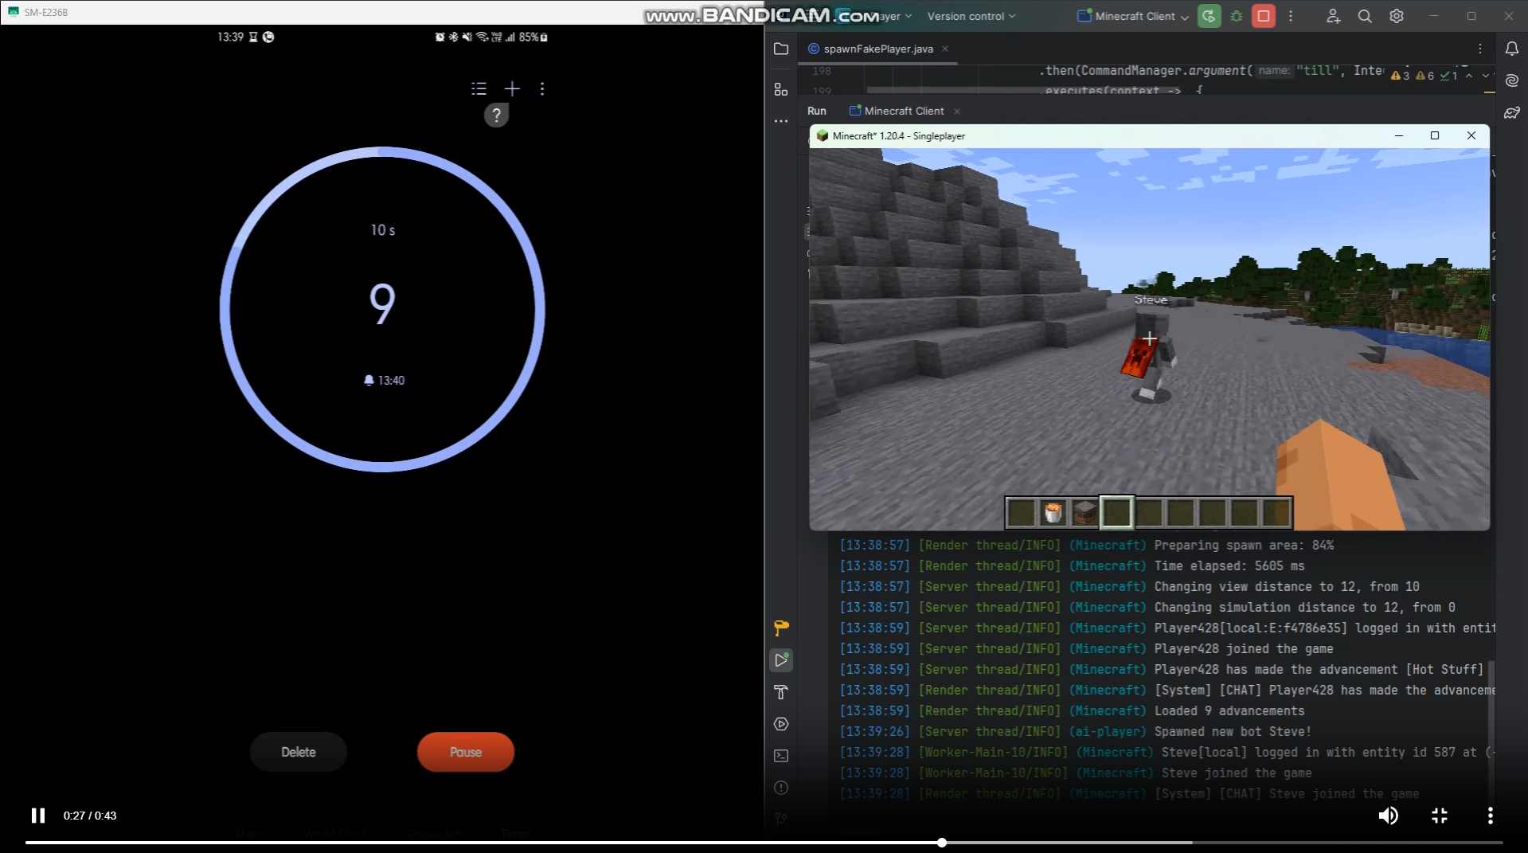Click the video progress bar handle
Viewport: 1528px width, 853px height.
coord(942,842)
